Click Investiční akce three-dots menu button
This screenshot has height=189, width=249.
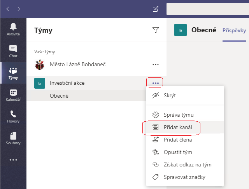tap(156, 83)
